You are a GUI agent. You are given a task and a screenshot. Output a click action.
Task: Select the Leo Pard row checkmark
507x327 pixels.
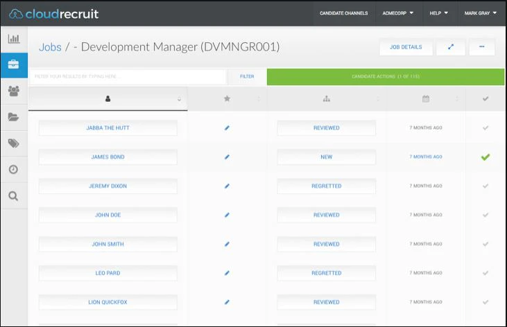pos(485,273)
